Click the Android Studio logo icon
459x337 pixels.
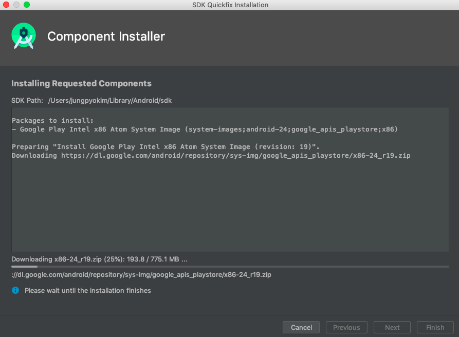point(24,36)
